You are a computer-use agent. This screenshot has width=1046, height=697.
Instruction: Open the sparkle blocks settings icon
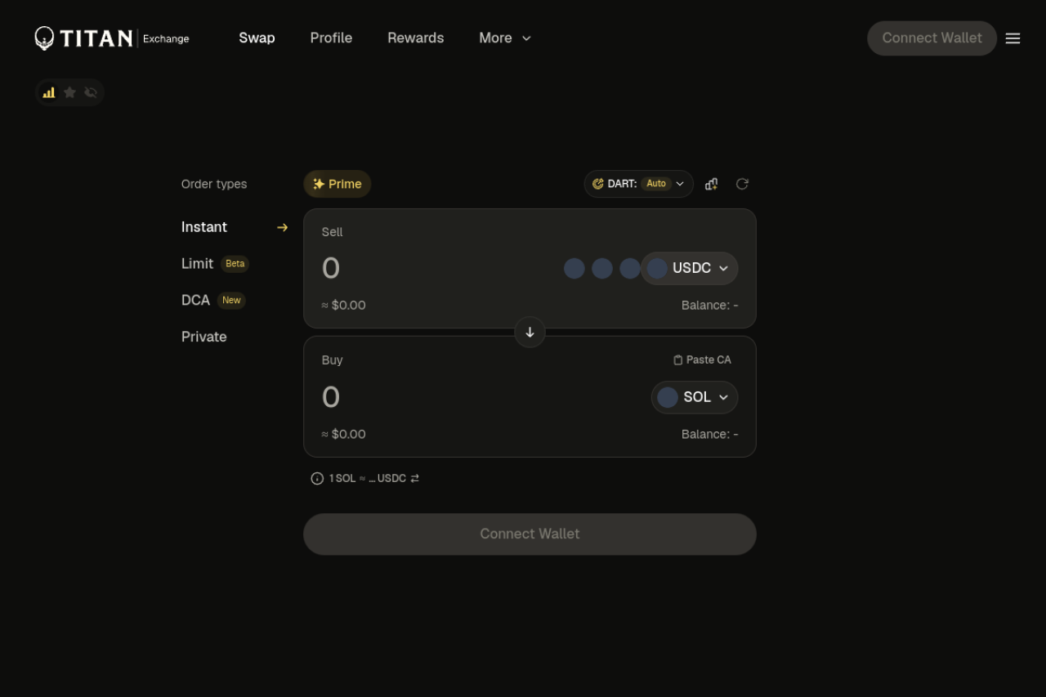tap(711, 184)
